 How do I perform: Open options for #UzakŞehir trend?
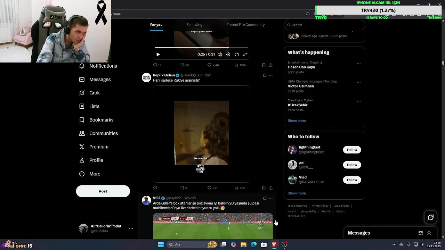pyautogui.click(x=359, y=101)
